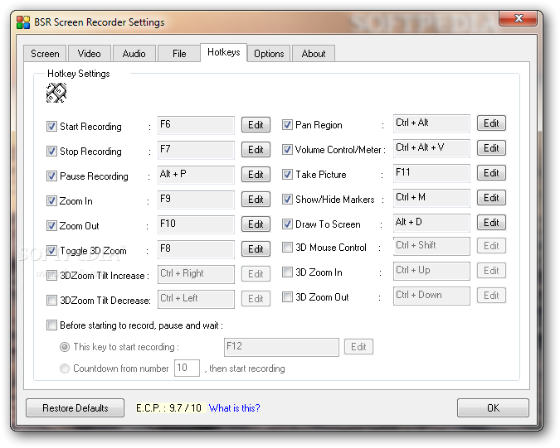The height and width of the screenshot is (448, 560).
Task: Show the About tab
Action: [x=314, y=54]
